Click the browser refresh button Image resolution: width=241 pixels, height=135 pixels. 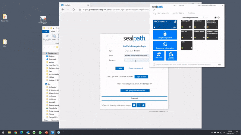coord(74,10)
